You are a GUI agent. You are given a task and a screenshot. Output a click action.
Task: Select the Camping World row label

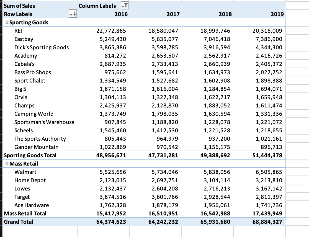pyautogui.click(x=34, y=114)
